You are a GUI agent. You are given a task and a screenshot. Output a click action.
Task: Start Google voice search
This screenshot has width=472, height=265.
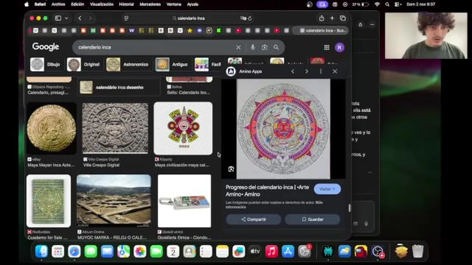coord(253,47)
